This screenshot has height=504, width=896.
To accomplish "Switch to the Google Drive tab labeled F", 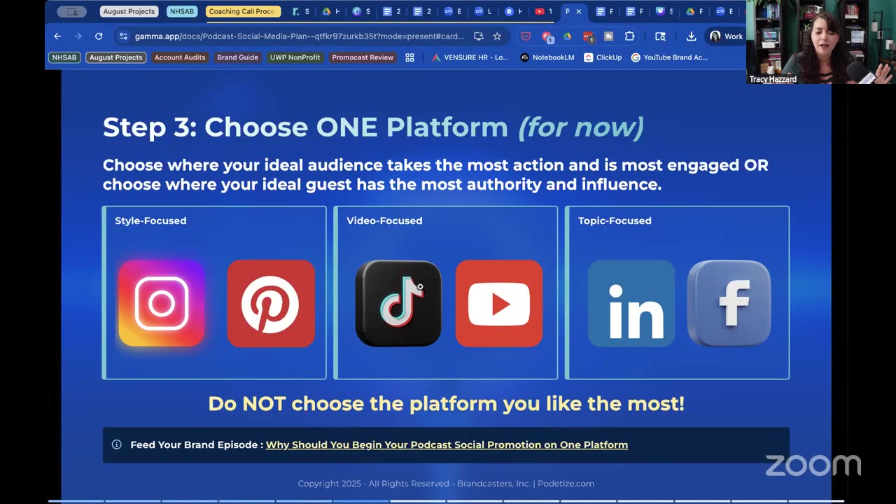I will click(x=694, y=11).
